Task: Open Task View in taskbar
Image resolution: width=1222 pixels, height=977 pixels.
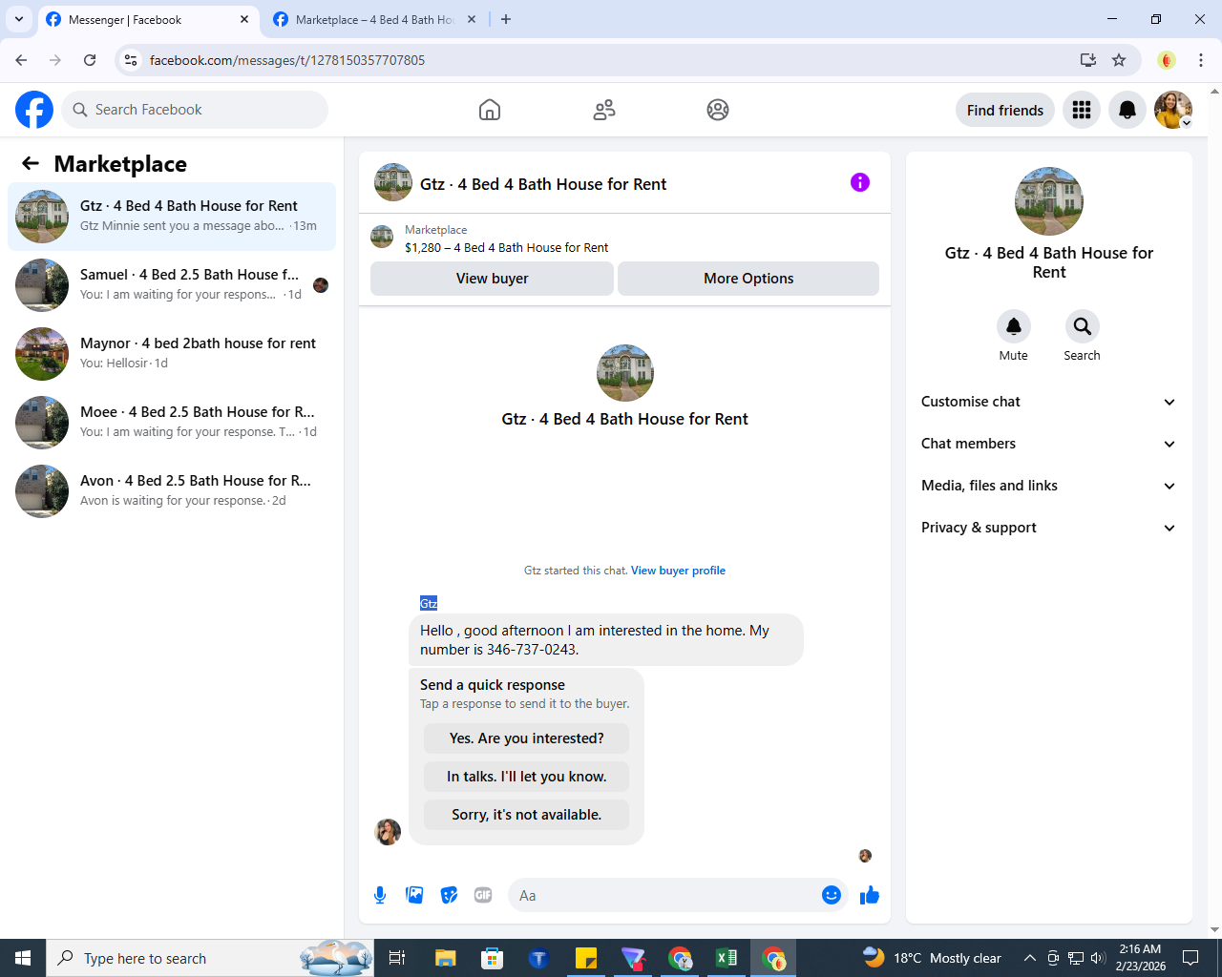Action: tap(398, 958)
